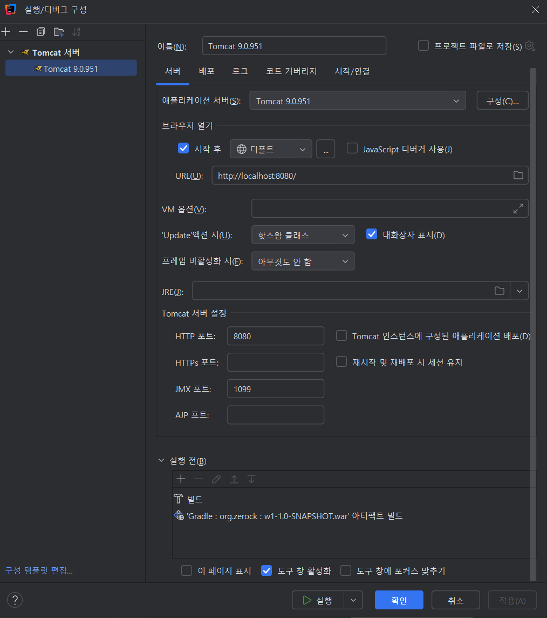
Task: Add a new configuration with the plus icon
Action: [6, 32]
